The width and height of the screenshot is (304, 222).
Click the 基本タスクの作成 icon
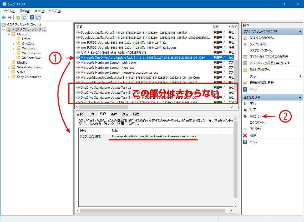point(245,38)
